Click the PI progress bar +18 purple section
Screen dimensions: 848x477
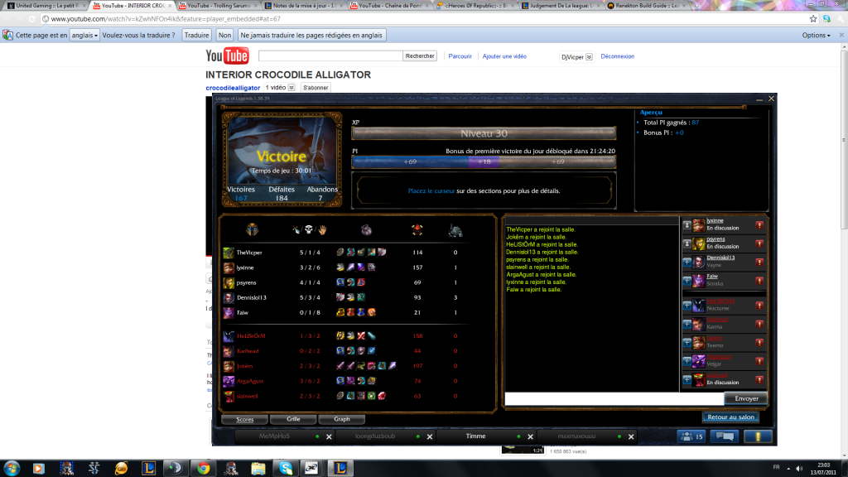click(x=484, y=161)
